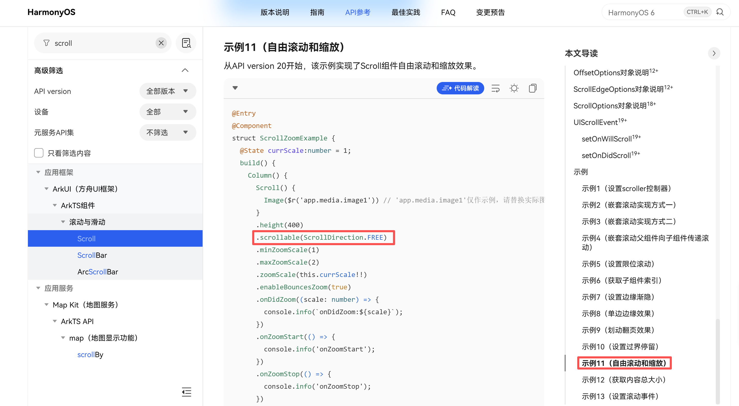This screenshot has width=739, height=406.
Task: Open the 最佳实践 tab
Action: [406, 12]
